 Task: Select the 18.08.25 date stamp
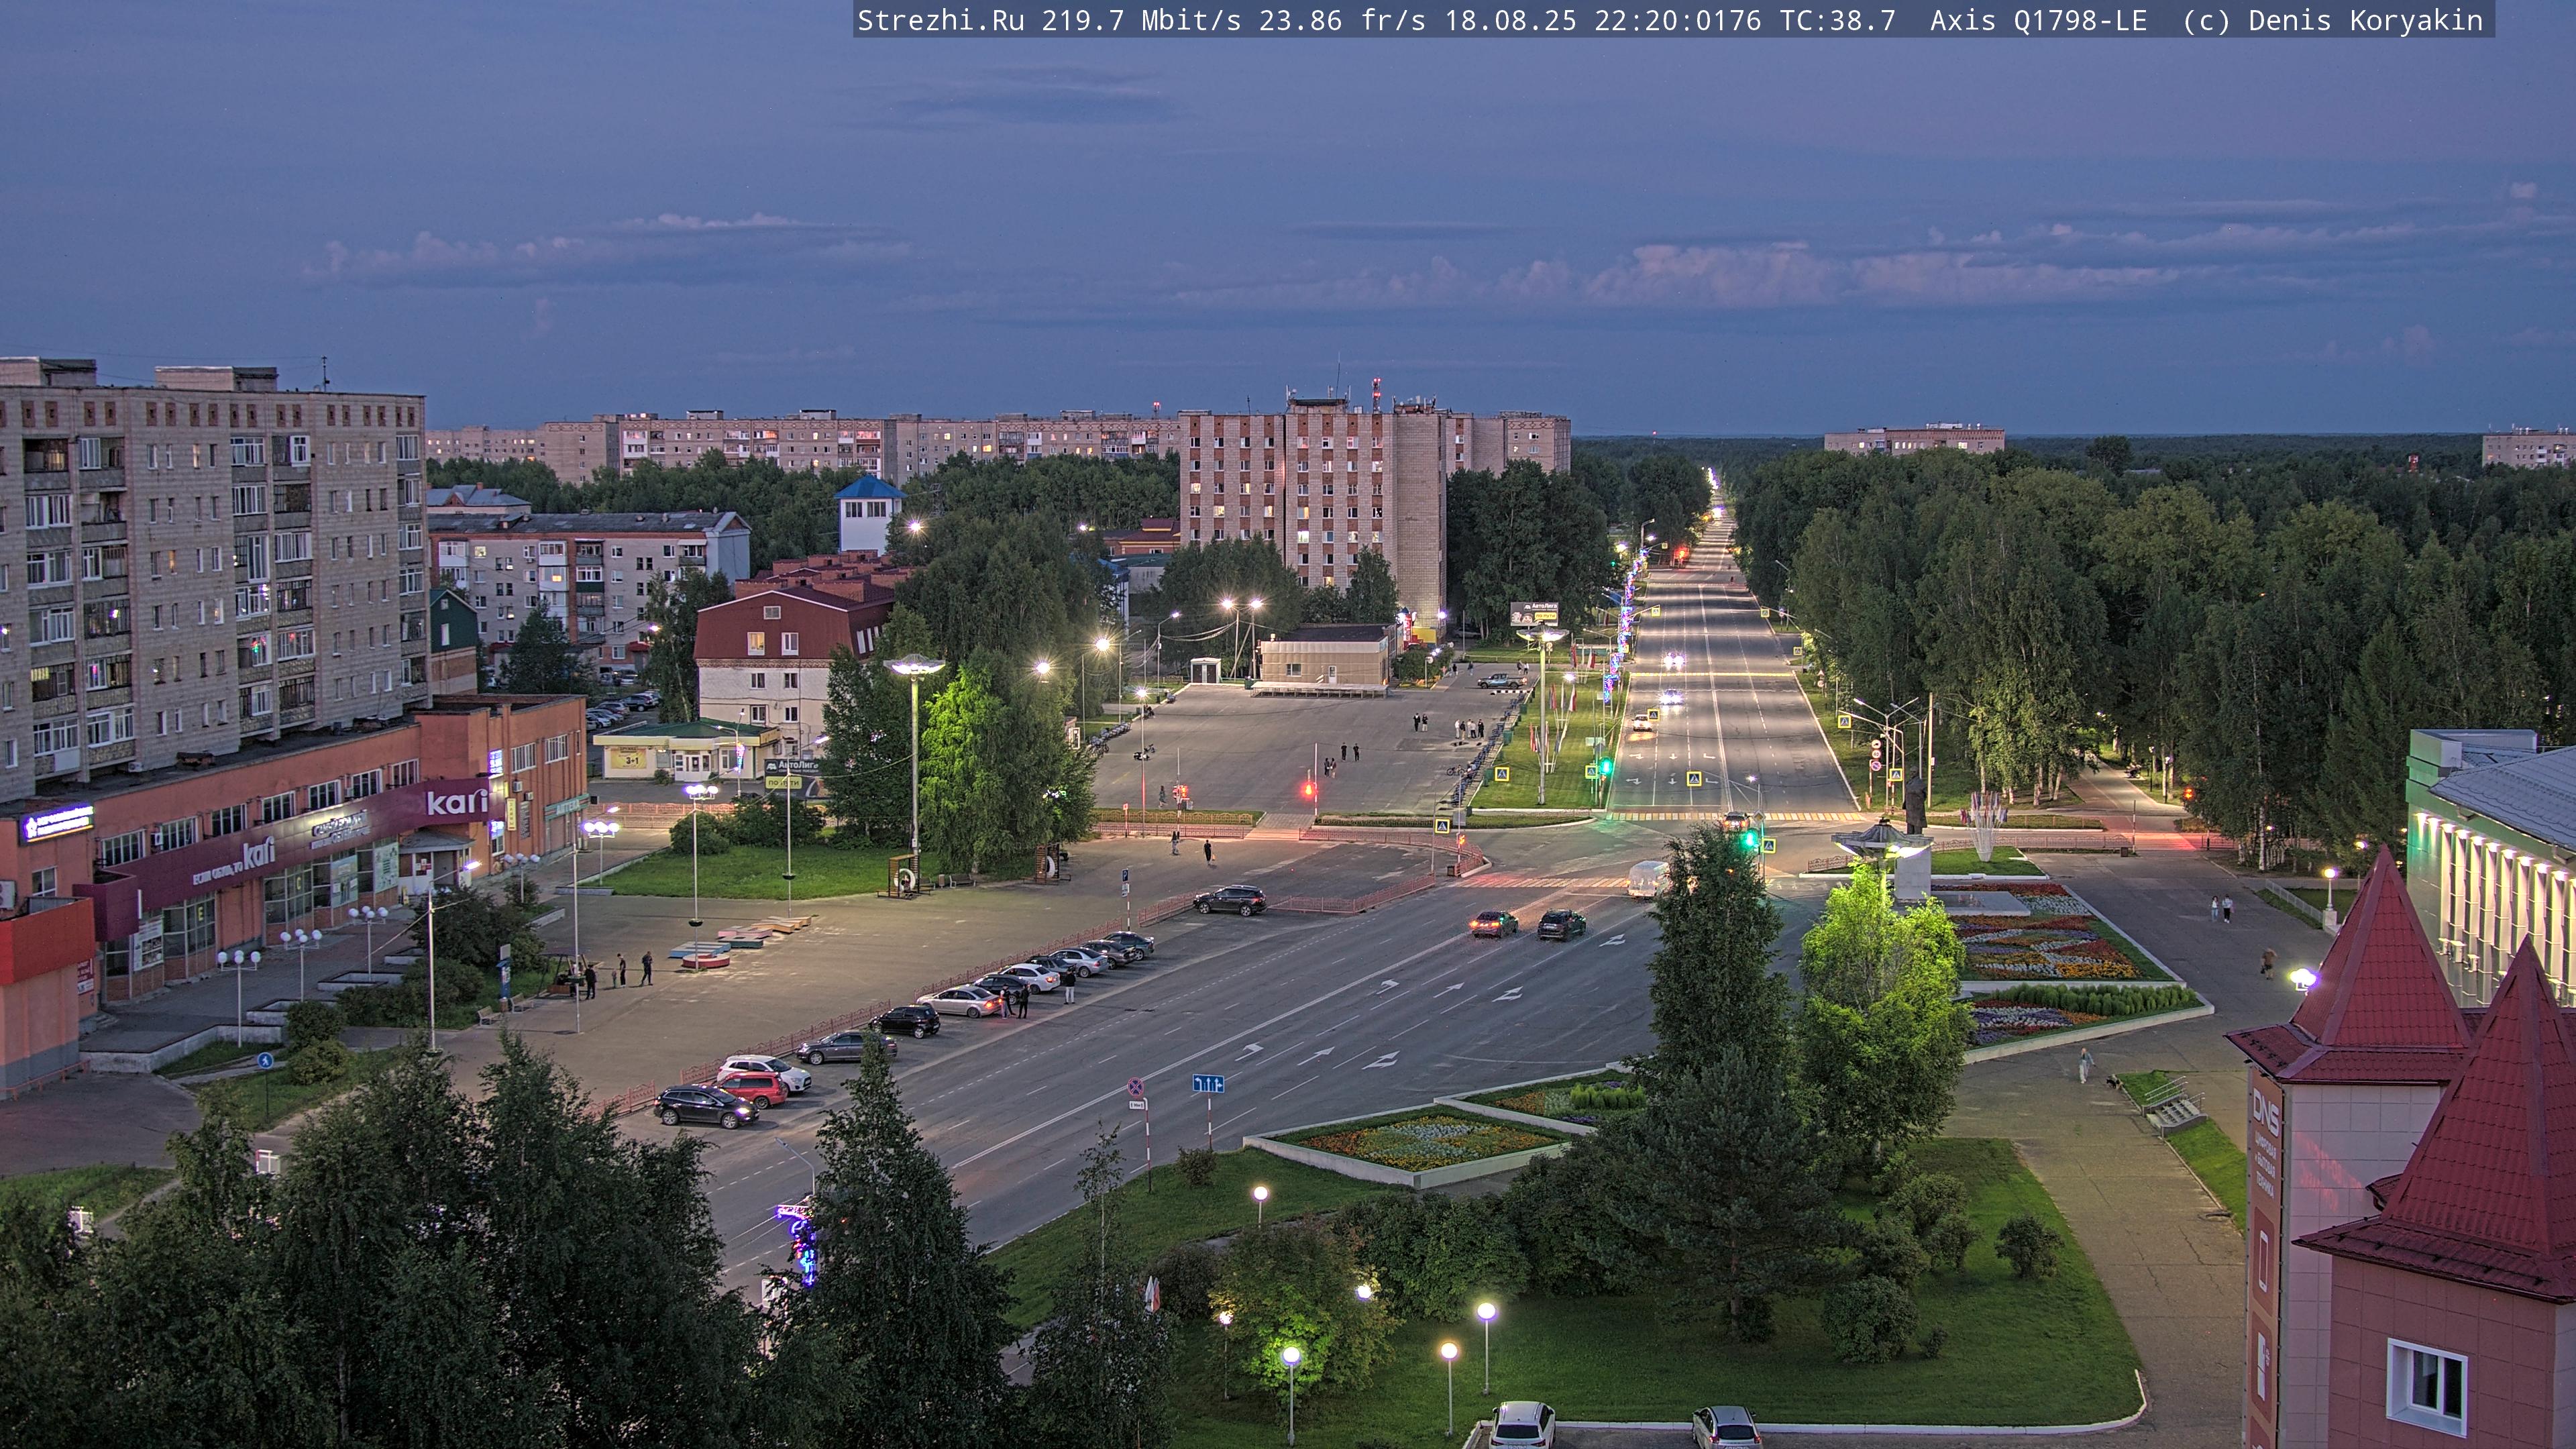pos(1510,20)
